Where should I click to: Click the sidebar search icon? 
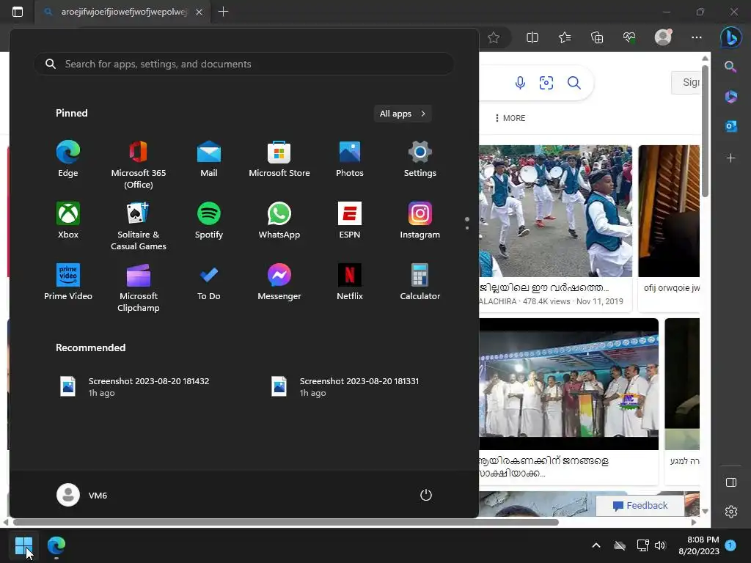[730, 67]
